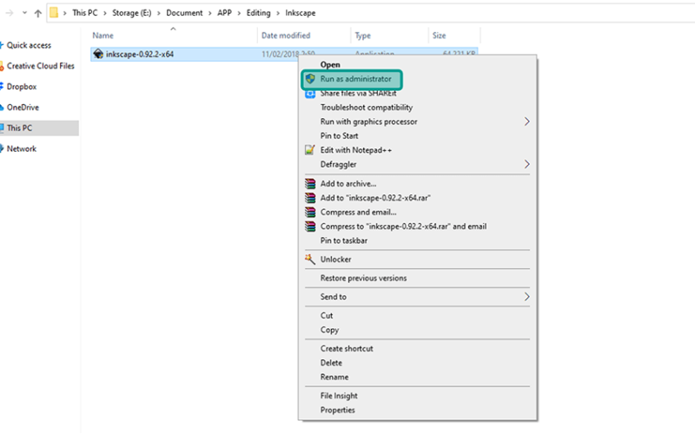Choose Open from the context menu
Viewport: 695px width, 434px height.
(x=330, y=64)
